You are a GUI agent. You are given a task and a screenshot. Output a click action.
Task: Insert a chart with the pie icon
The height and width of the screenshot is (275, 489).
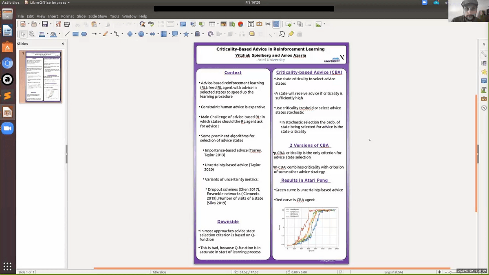pos(240,24)
